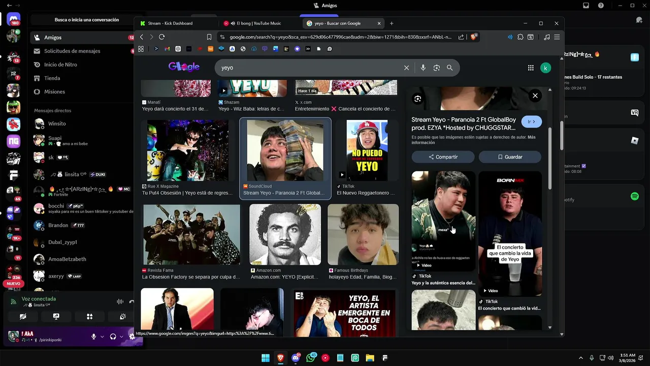Close the image preview panel

[535, 96]
